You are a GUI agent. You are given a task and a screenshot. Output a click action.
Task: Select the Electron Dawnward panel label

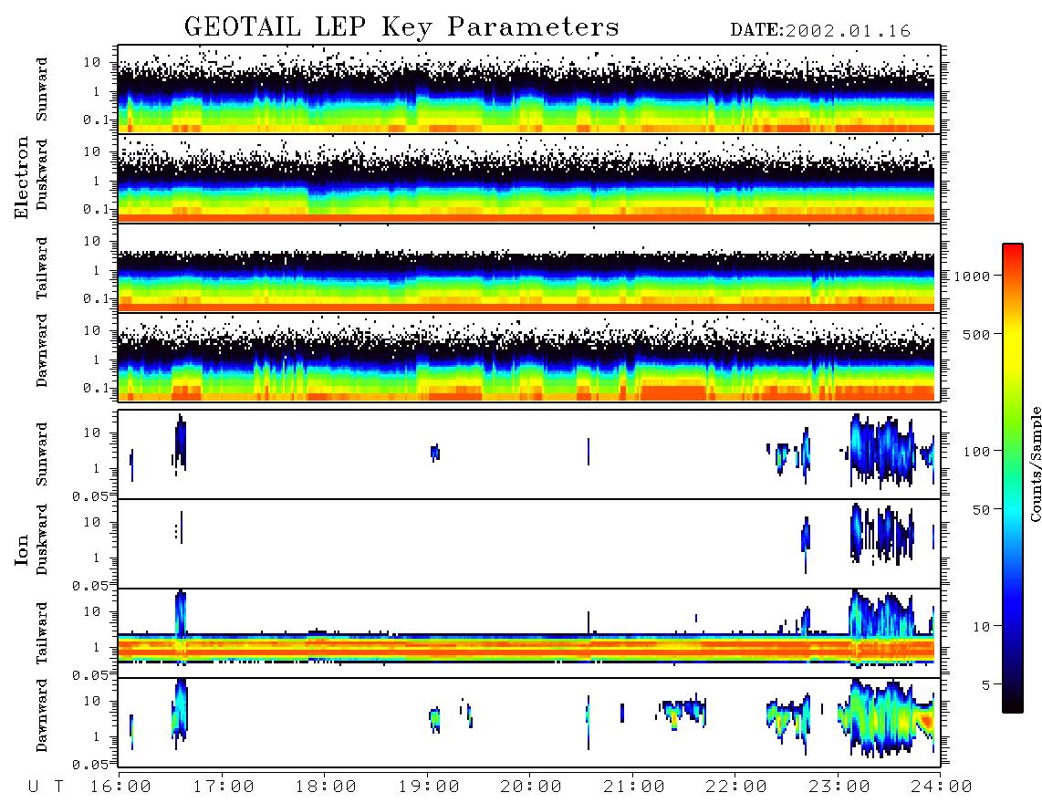[x=42, y=351]
